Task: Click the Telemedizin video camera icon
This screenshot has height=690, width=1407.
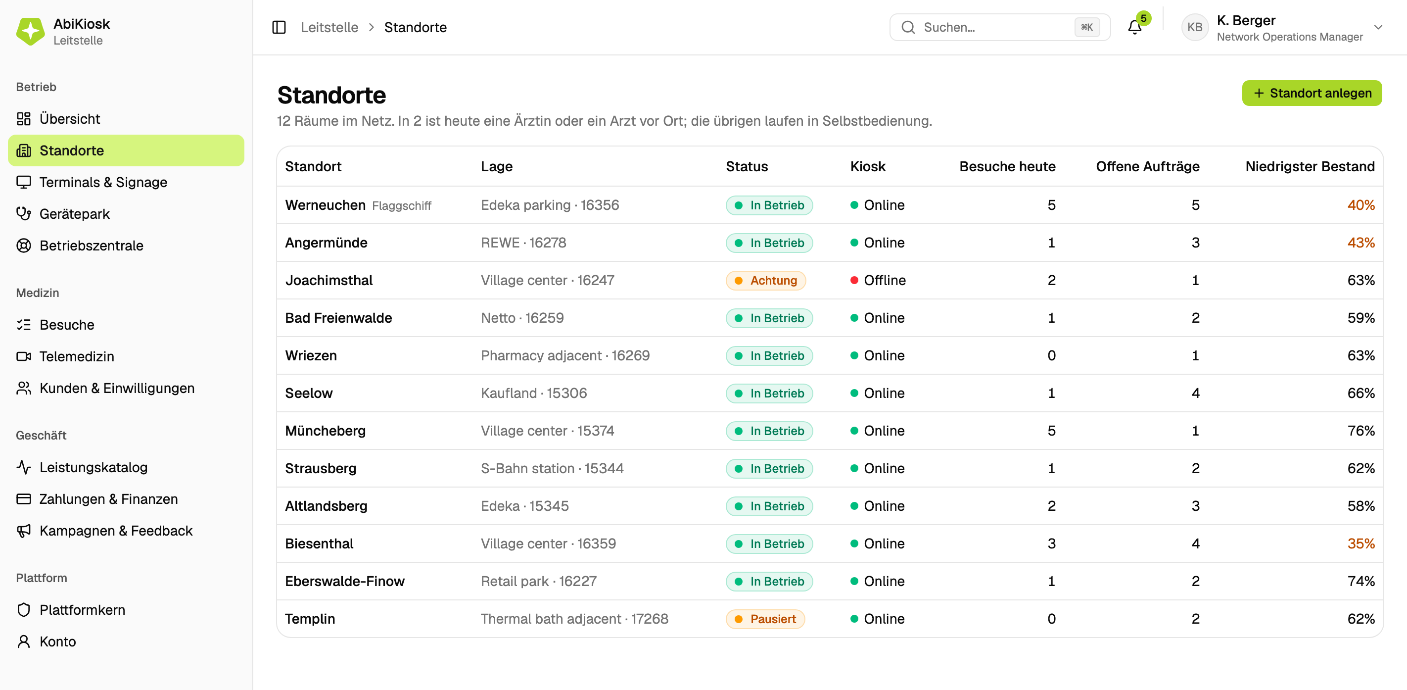Action: pos(23,356)
